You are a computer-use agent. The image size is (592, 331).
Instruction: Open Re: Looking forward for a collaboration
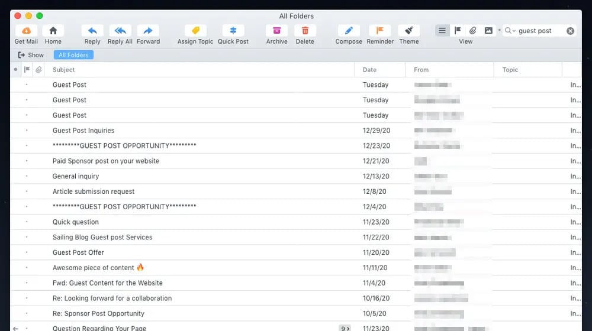click(x=296, y=298)
